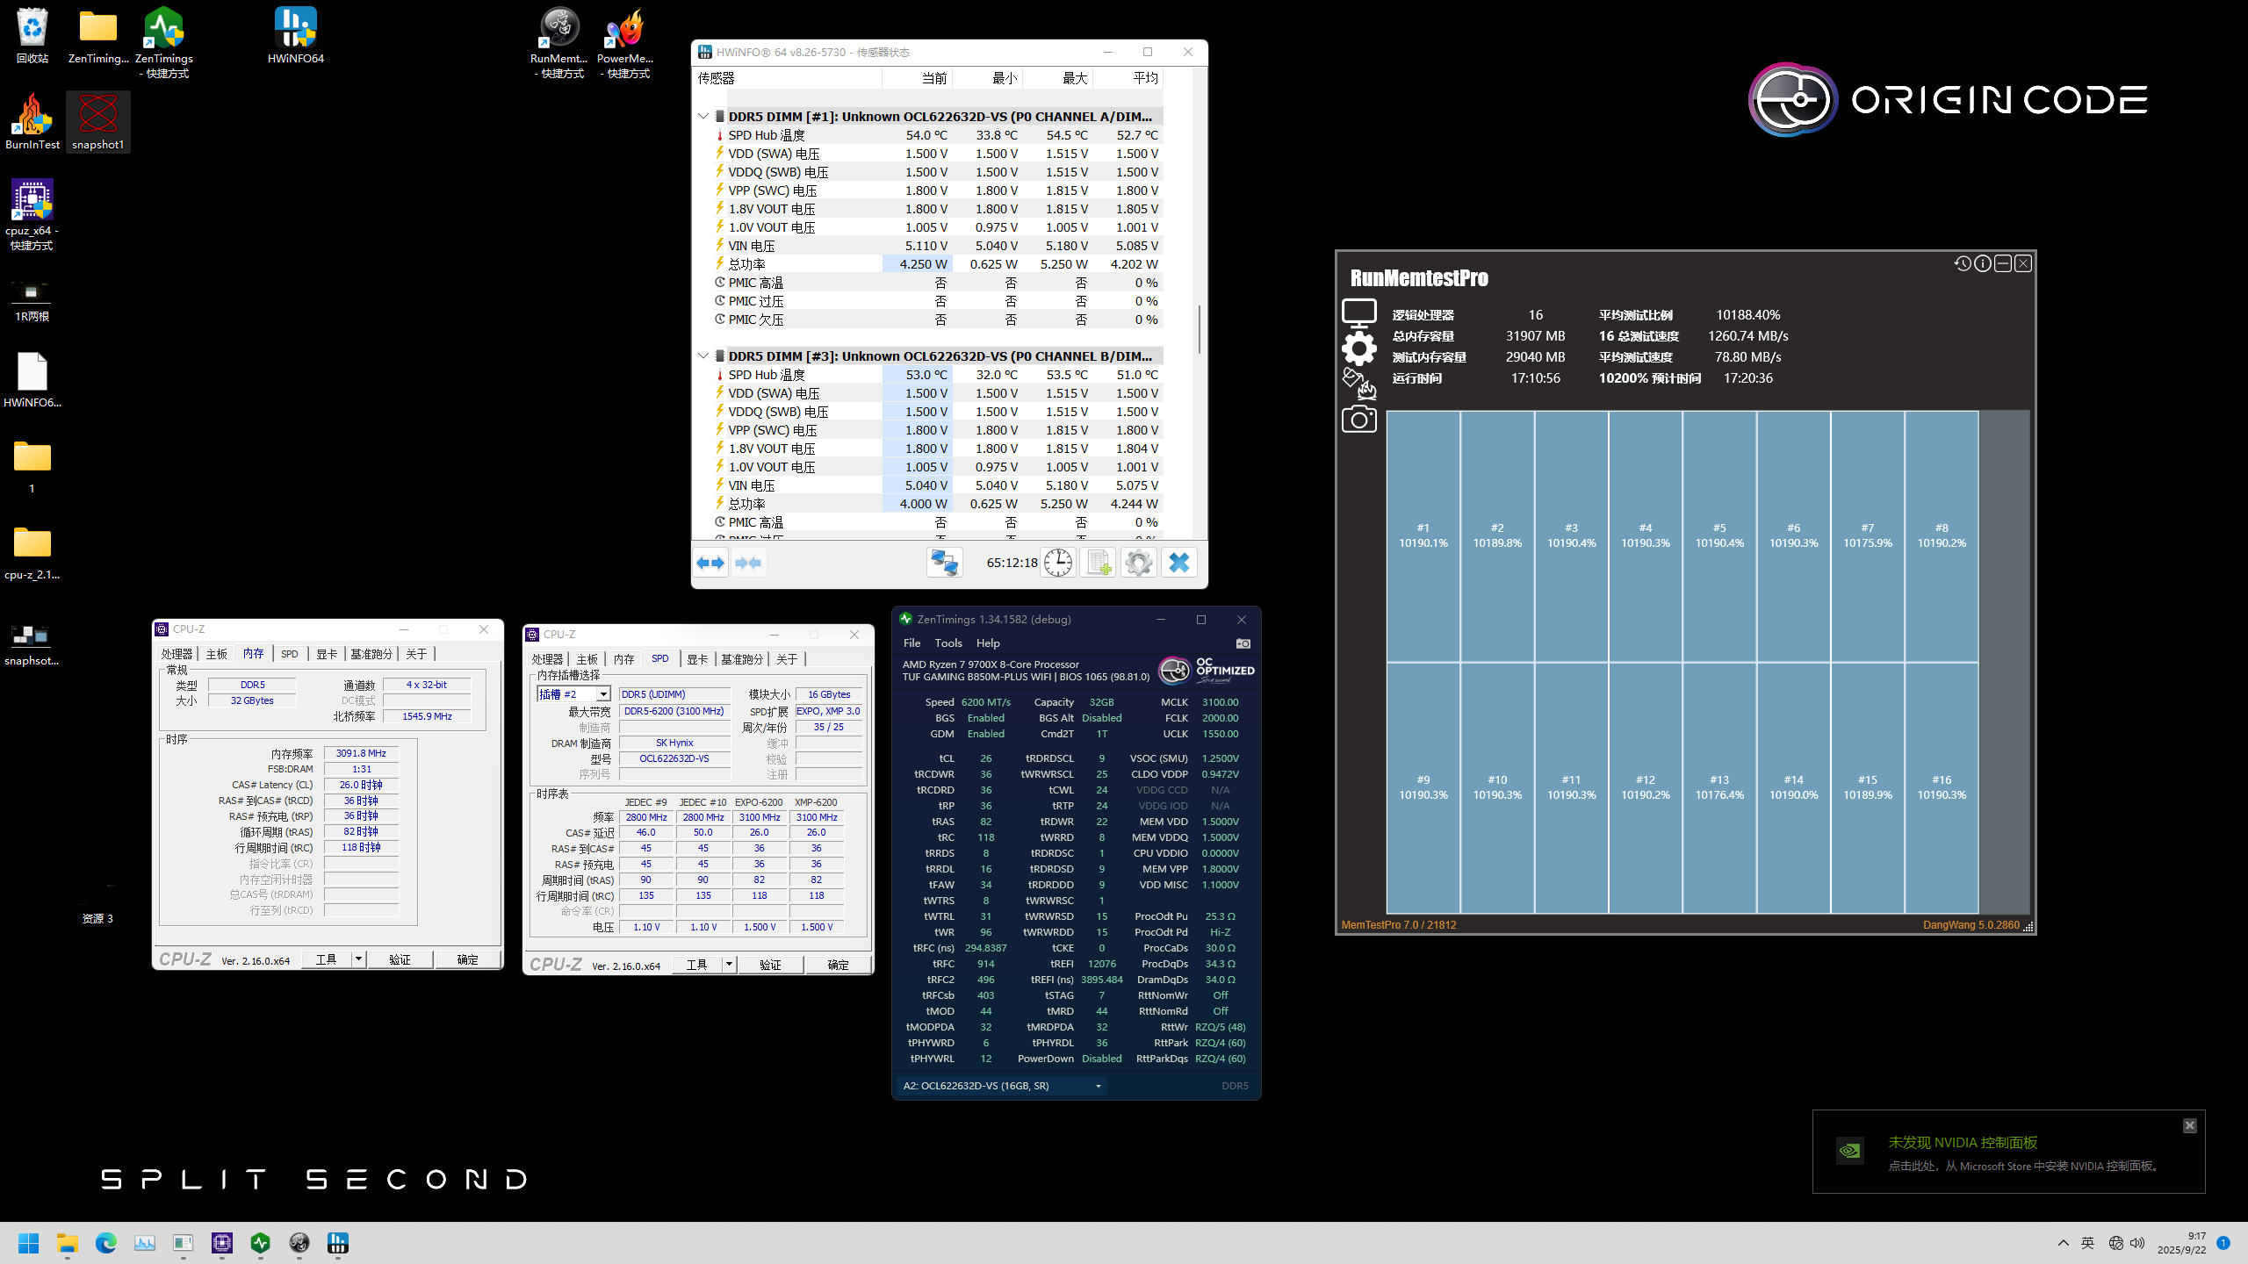Viewport: 2248px width, 1264px height.
Task: Click the report creation icon in HWiNFO
Action: [1097, 563]
